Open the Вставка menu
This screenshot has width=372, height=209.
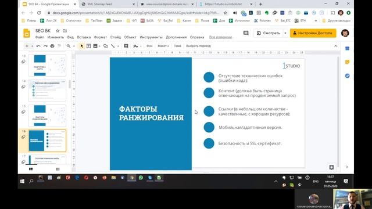click(x=84, y=37)
